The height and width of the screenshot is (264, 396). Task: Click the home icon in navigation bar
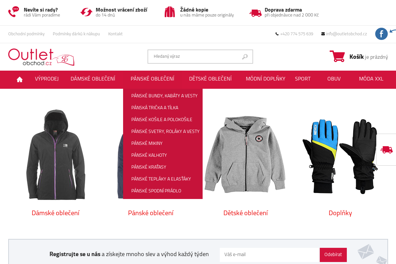point(19,79)
